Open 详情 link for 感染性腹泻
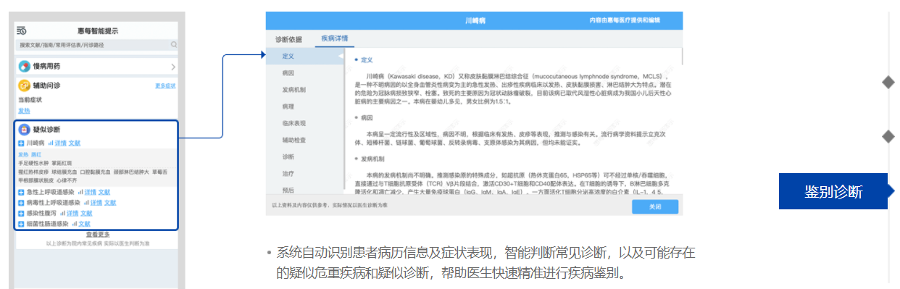Screen dimensions: 900x289 coord(72,213)
